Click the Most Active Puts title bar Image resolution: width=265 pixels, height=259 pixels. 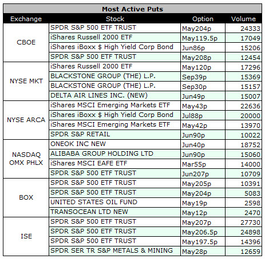pos(132,9)
